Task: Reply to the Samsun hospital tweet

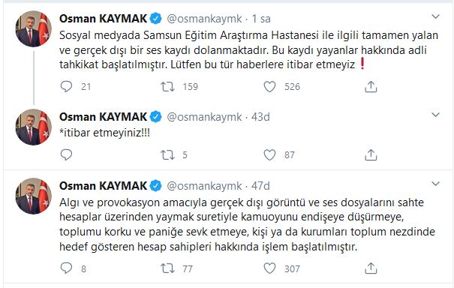Action: pos(66,86)
